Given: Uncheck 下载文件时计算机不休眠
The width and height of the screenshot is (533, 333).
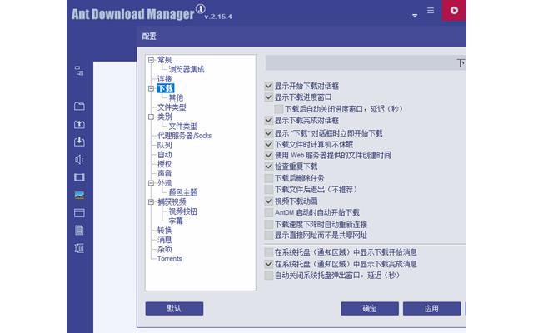Looking at the screenshot, I should pos(269,144).
